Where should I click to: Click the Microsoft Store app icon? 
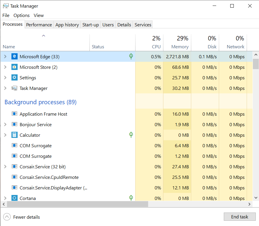pyautogui.click(x=14, y=67)
